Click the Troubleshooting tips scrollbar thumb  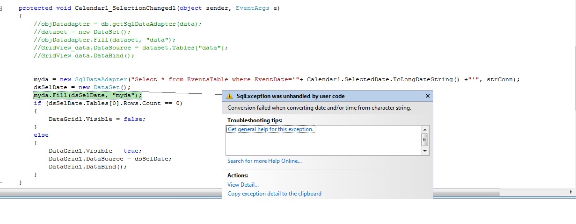[x=425, y=140]
